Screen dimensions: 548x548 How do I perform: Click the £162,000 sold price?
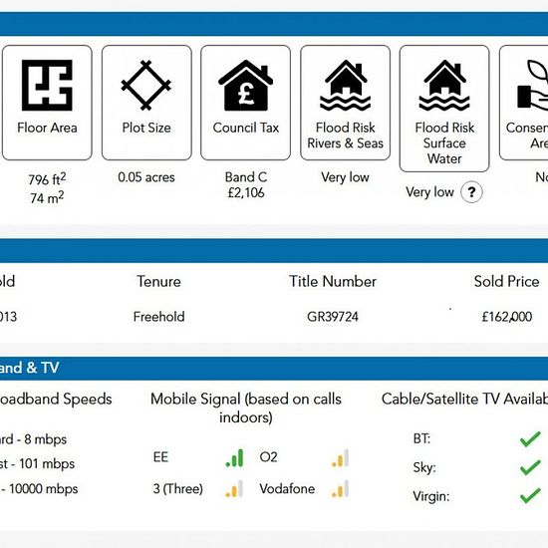pos(507,317)
